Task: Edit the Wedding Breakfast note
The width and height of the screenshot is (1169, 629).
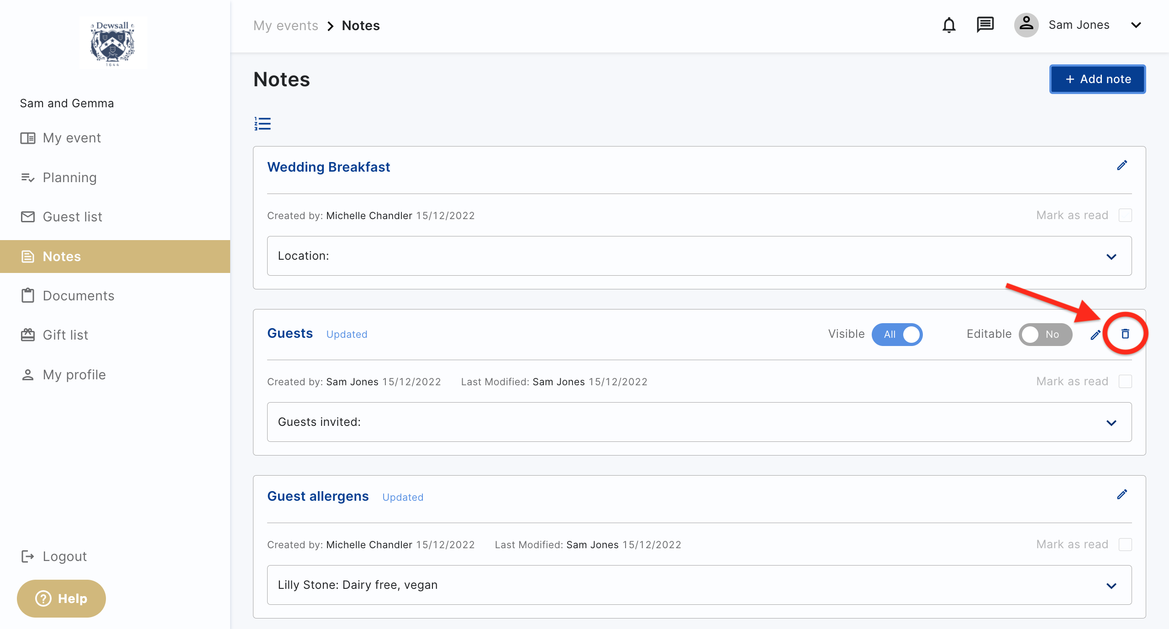Action: pos(1122,165)
